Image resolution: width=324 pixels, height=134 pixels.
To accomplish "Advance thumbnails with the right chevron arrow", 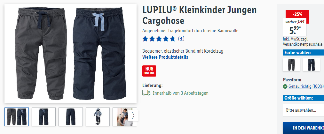I will pos(133,115).
